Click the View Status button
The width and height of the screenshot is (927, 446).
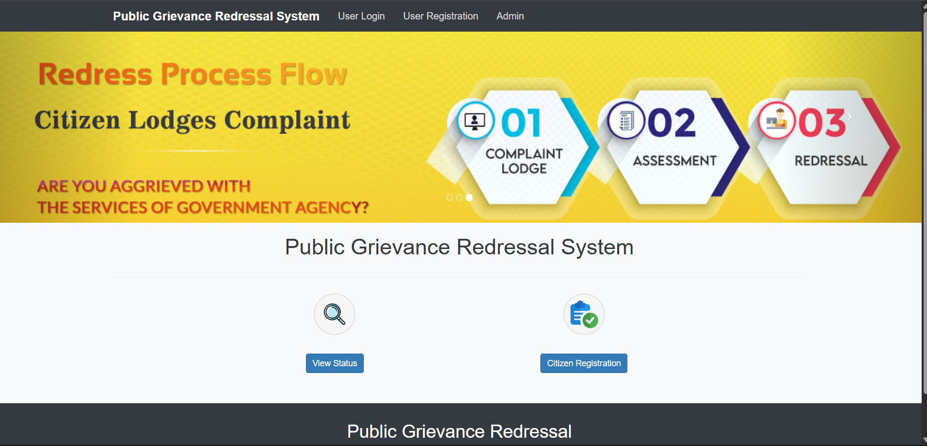pyautogui.click(x=335, y=363)
